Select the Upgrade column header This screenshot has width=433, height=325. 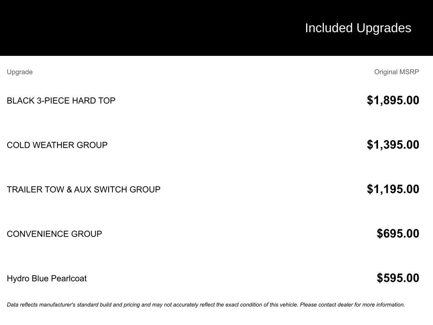coord(19,72)
